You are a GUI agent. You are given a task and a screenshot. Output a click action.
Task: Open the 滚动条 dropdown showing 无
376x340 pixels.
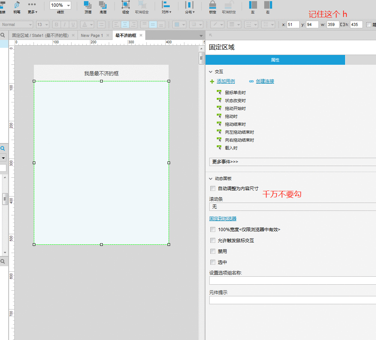coord(292,207)
